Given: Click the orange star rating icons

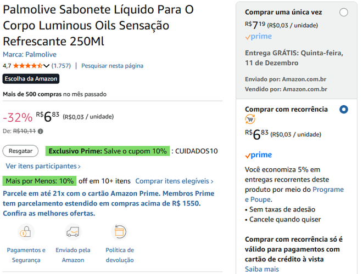Looking at the screenshot, I should tap(28, 66).
